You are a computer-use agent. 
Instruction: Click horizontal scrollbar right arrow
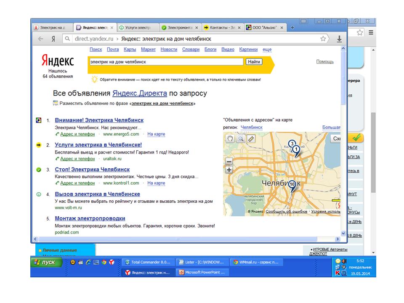[338, 239]
